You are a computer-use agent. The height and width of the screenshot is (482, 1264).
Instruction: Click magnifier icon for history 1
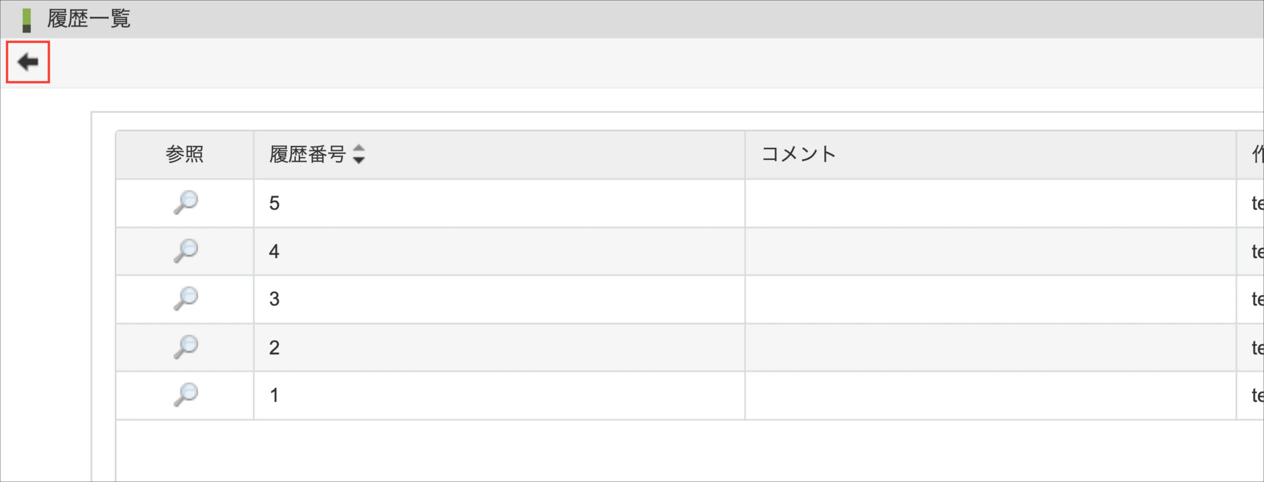click(x=186, y=395)
